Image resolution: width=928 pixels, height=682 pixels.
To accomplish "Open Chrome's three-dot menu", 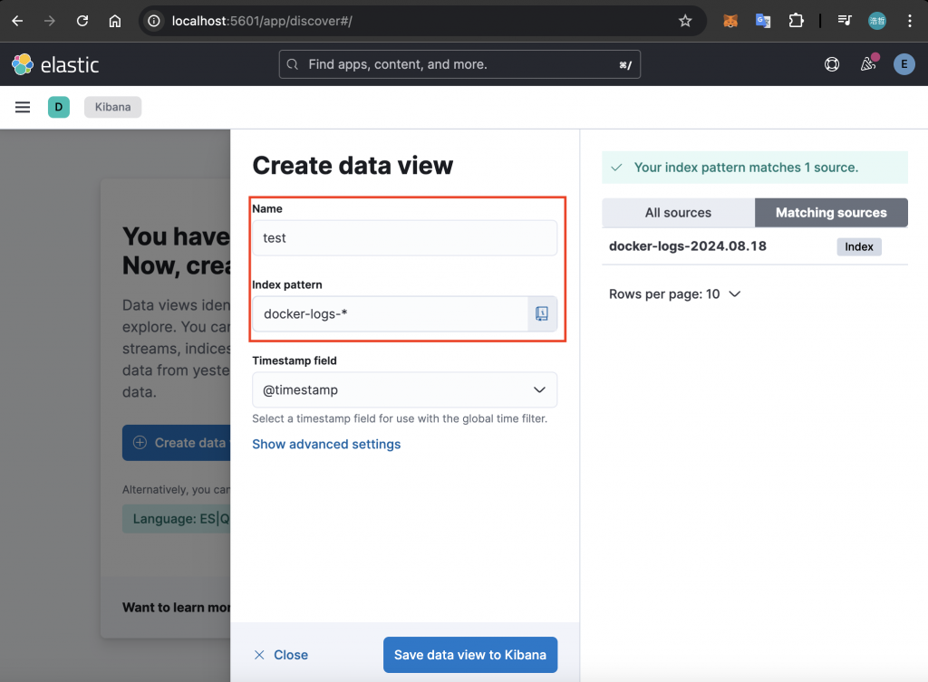I will 910,22.
